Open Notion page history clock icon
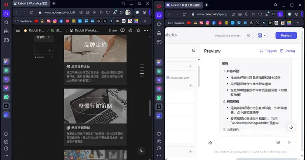The height and width of the screenshot is (160, 305). [130, 30]
